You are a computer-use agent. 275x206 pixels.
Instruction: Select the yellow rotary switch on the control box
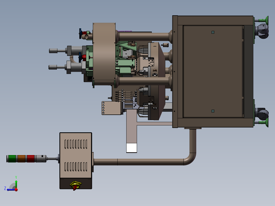[x=76, y=185]
